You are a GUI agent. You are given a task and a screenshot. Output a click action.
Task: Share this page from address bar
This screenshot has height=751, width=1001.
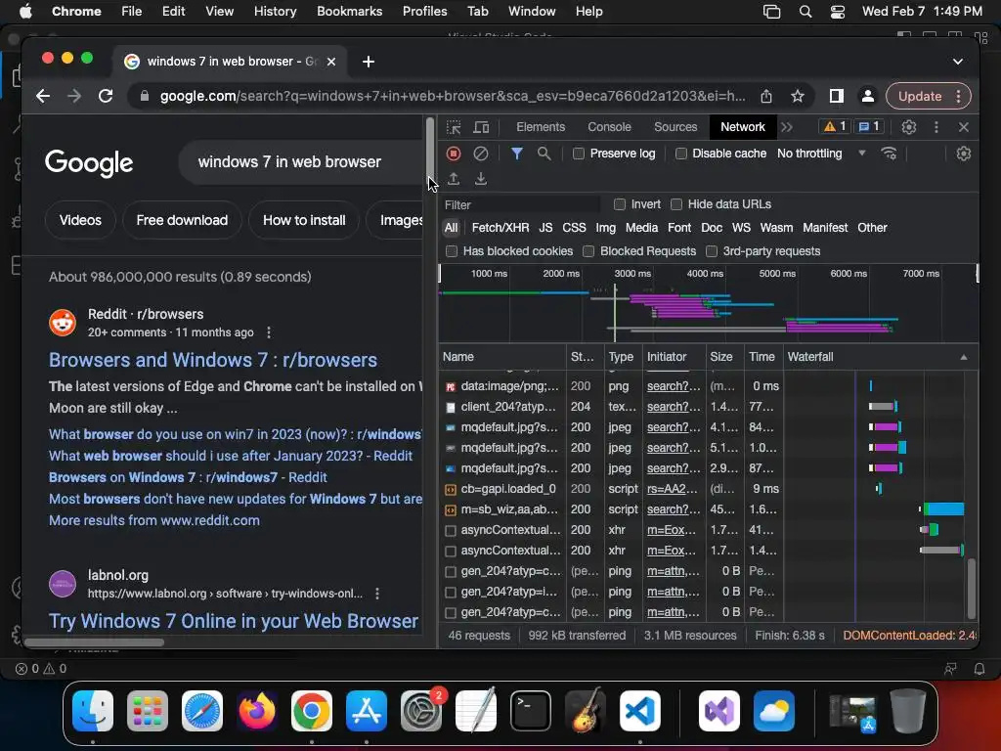(x=766, y=96)
